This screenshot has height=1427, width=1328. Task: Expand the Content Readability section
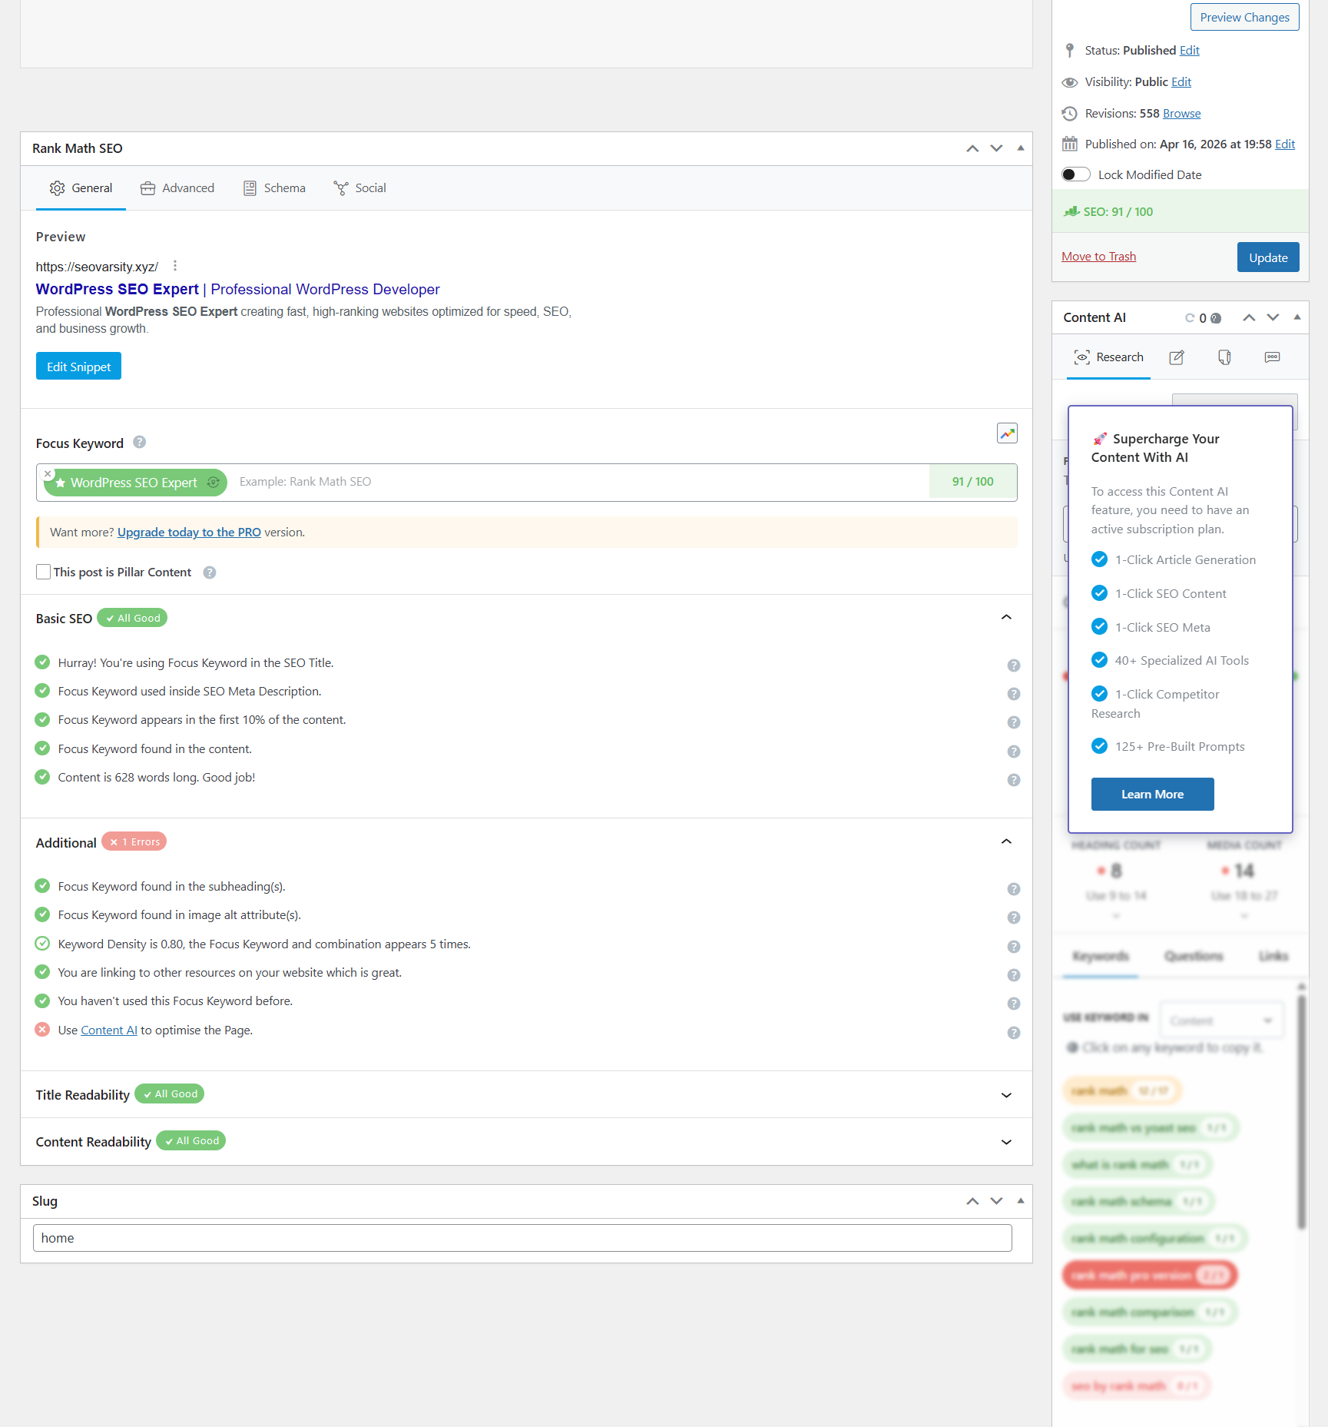(x=1006, y=1142)
